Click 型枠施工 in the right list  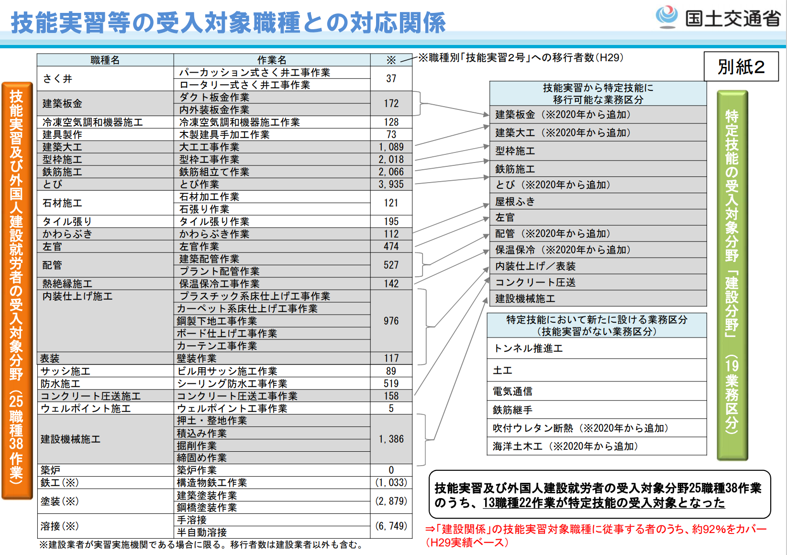(598, 151)
